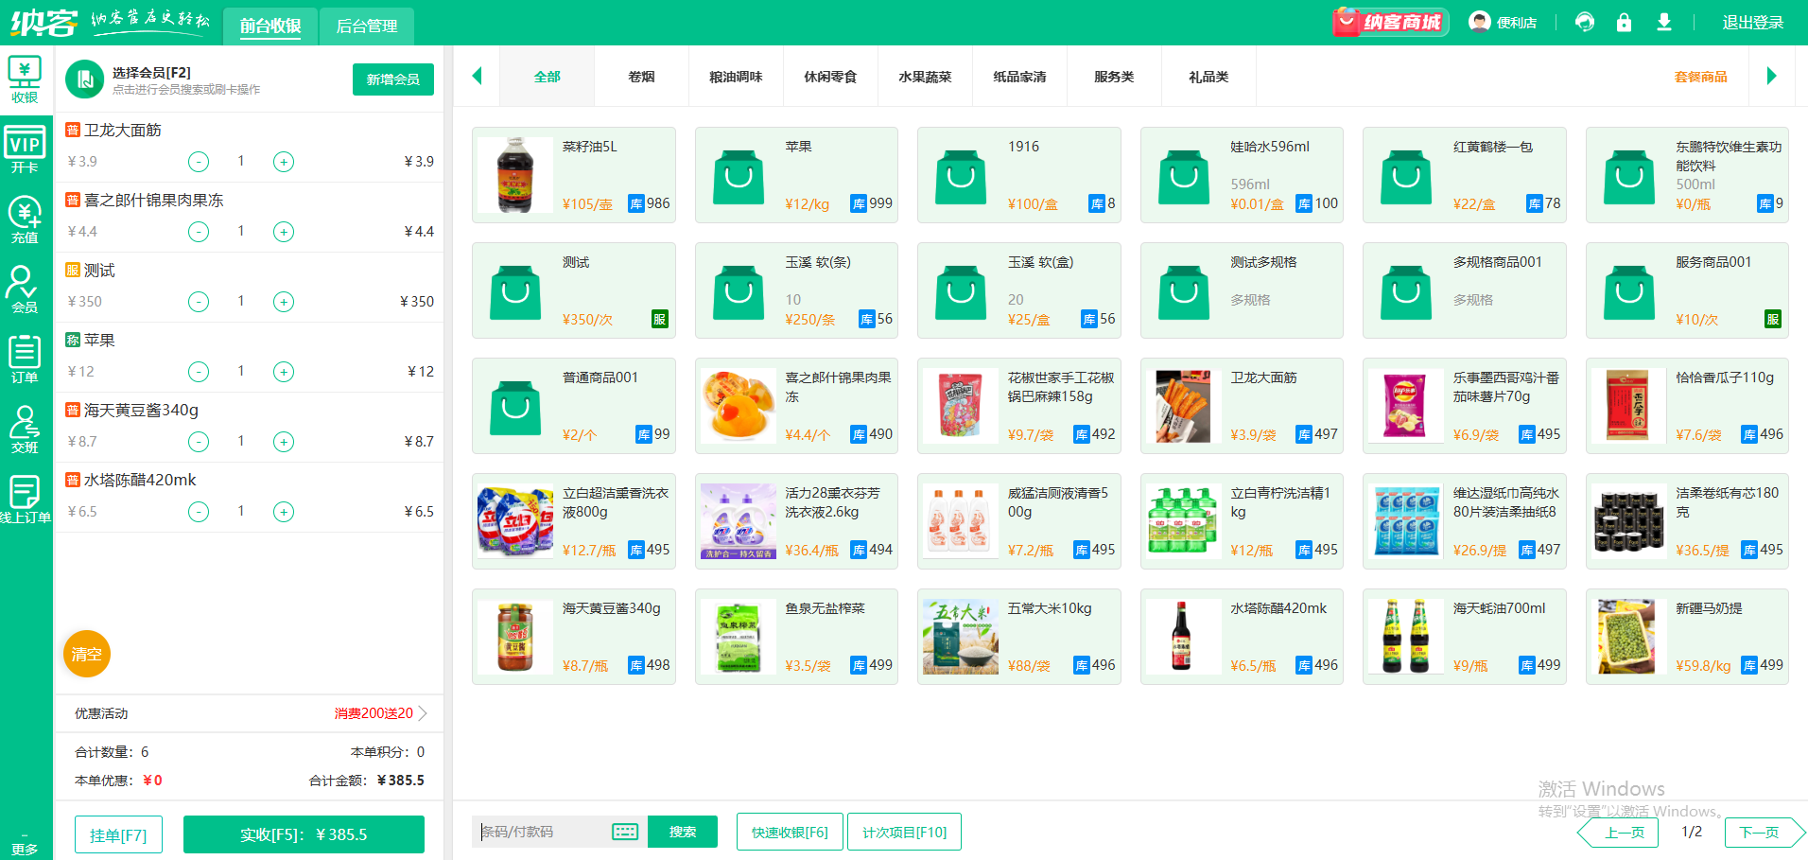Open the VIP card (开卡) sidebar icon
This screenshot has width=1808, height=860.
25,150
